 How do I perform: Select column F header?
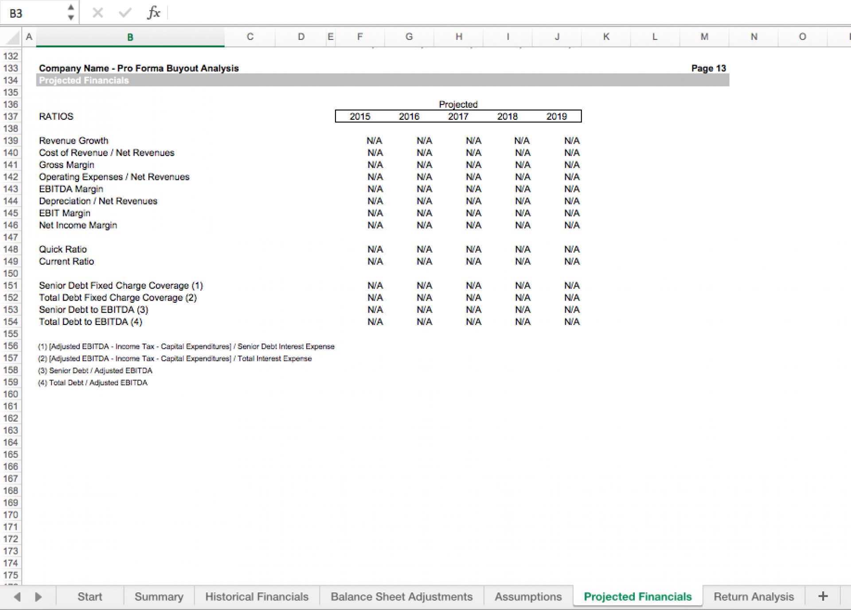point(360,37)
